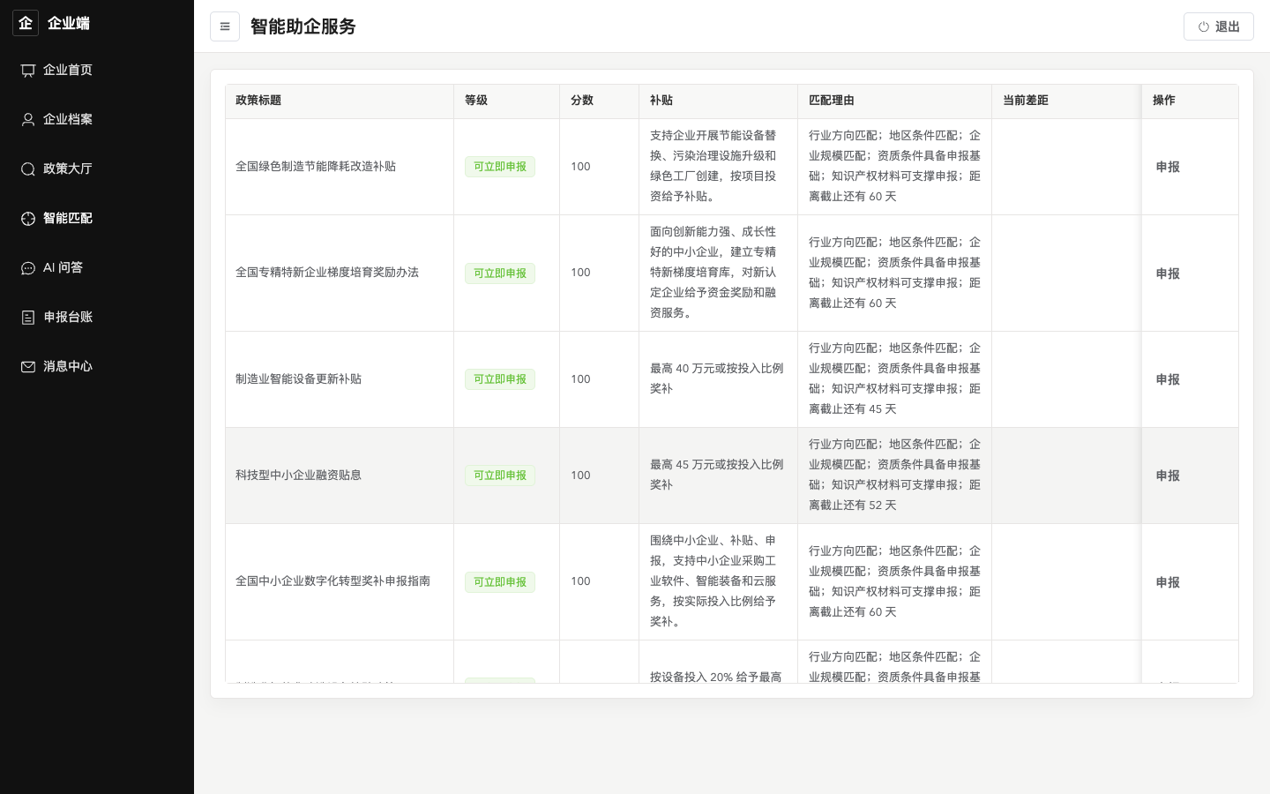Click 申报 for 全国中小企业数字化转型奖补申报指南
1270x794 pixels.
[x=1168, y=582]
